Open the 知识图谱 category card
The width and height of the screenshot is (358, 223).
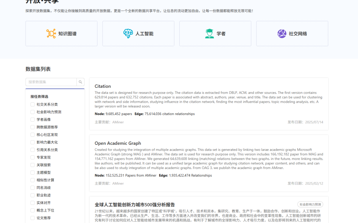pos(61,33)
